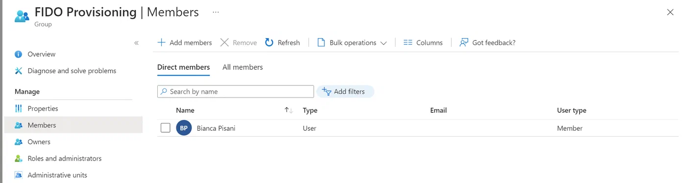This screenshot has width=686, height=183.
Task: Click the Remove button label
Action: [245, 43]
